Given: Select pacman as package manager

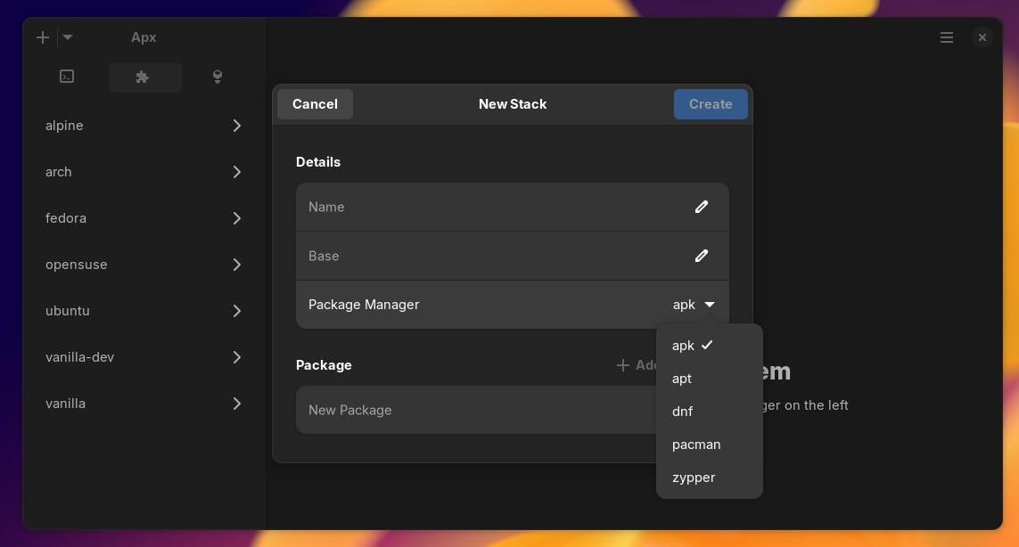Looking at the screenshot, I should (696, 445).
